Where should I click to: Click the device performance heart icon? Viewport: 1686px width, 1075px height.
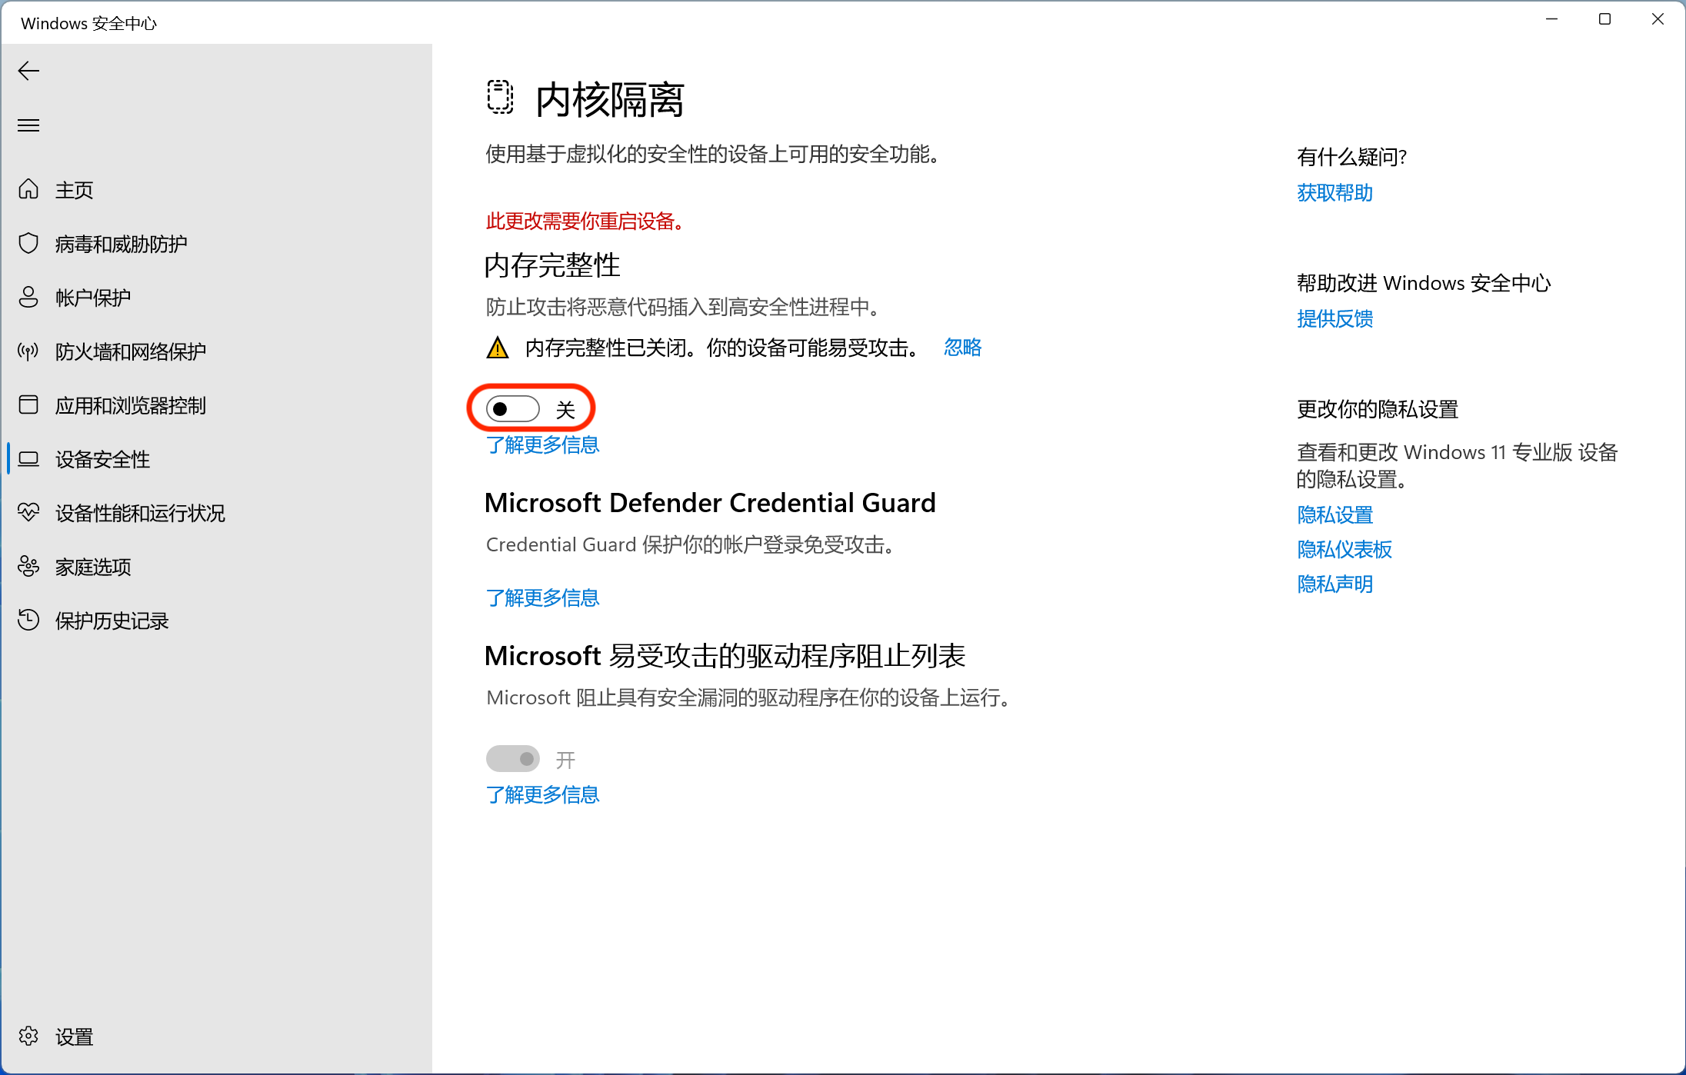click(x=28, y=512)
